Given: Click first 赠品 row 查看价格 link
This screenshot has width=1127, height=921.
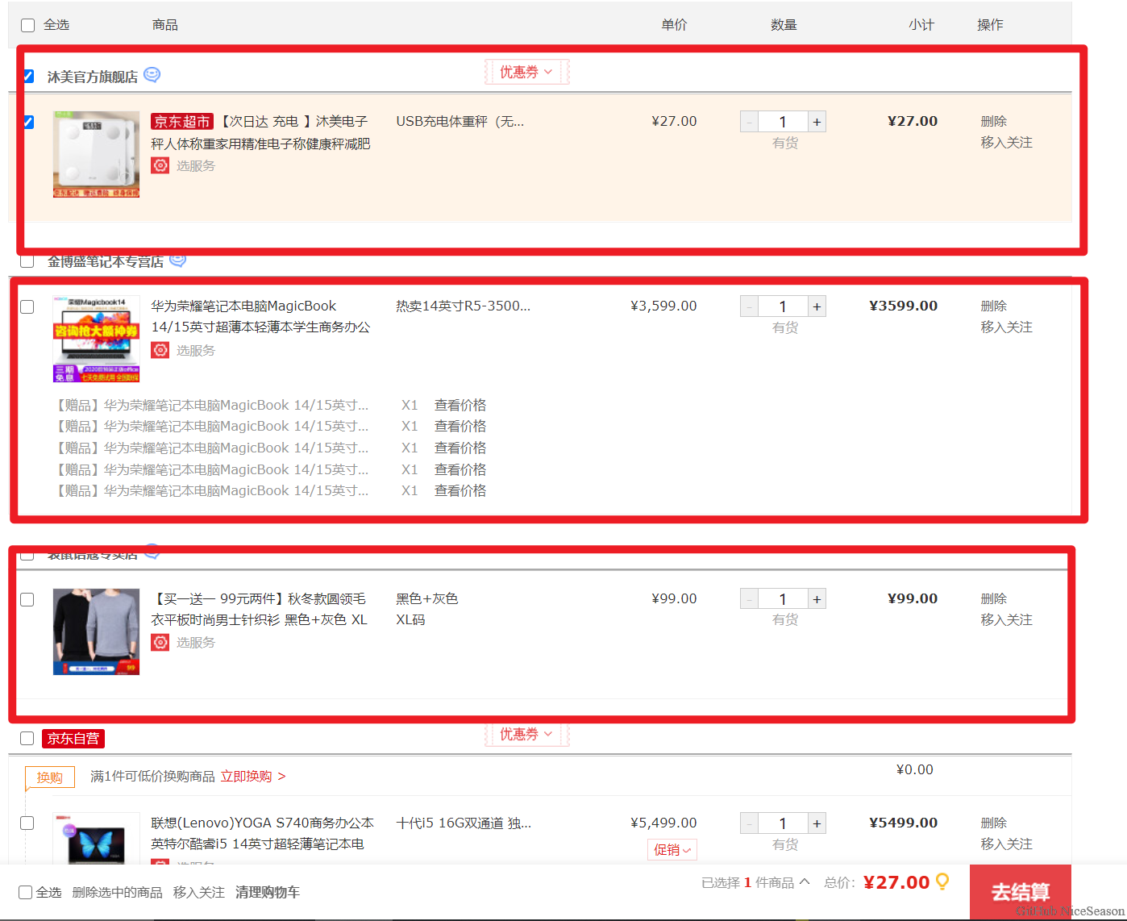Looking at the screenshot, I should [460, 405].
